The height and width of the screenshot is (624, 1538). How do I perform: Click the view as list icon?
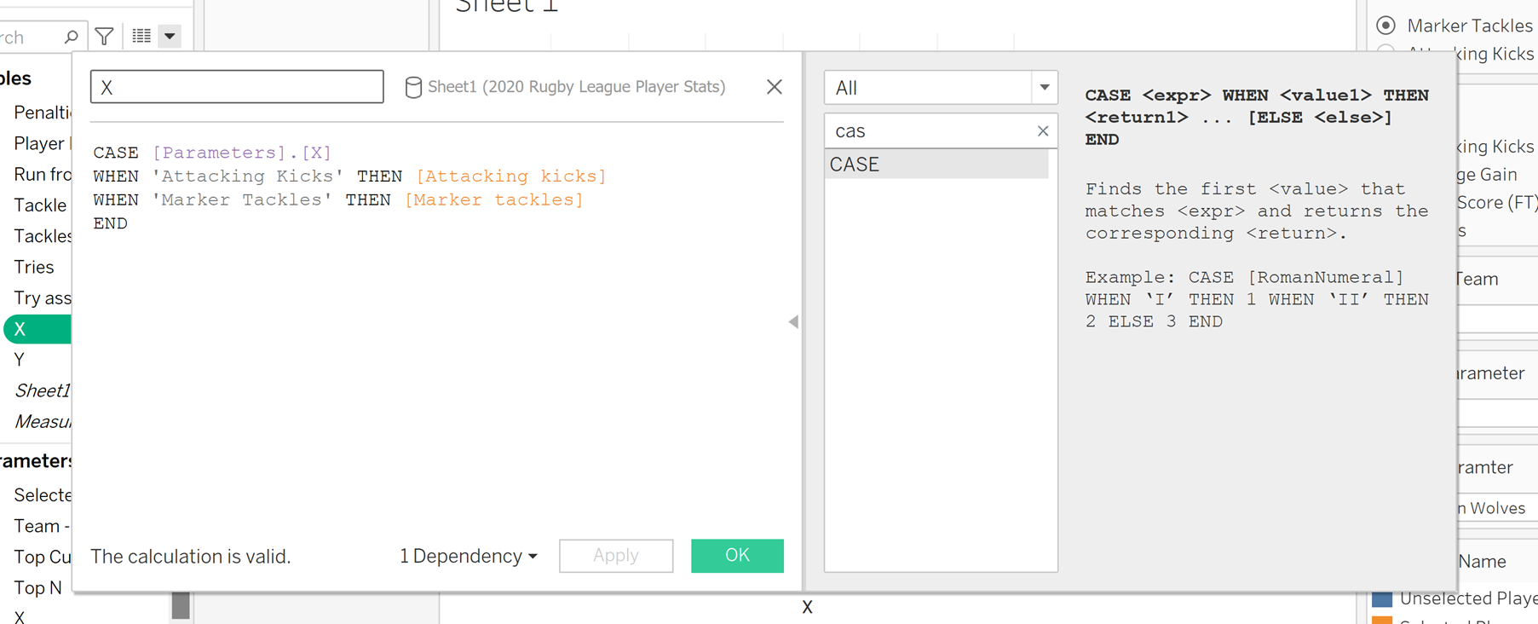click(x=141, y=37)
